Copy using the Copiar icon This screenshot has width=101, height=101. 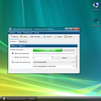point(55,36)
